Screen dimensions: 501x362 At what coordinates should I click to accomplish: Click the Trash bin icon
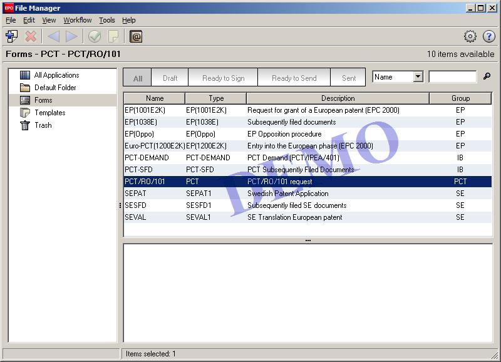click(25, 125)
